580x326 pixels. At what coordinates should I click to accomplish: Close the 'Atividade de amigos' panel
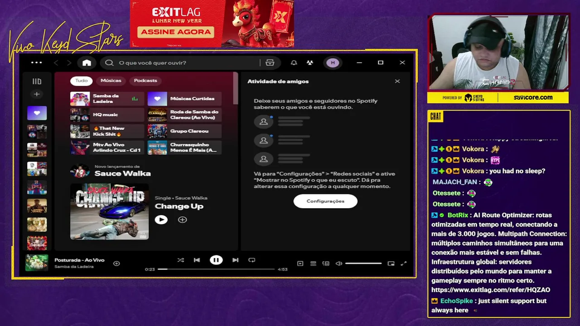click(x=397, y=81)
